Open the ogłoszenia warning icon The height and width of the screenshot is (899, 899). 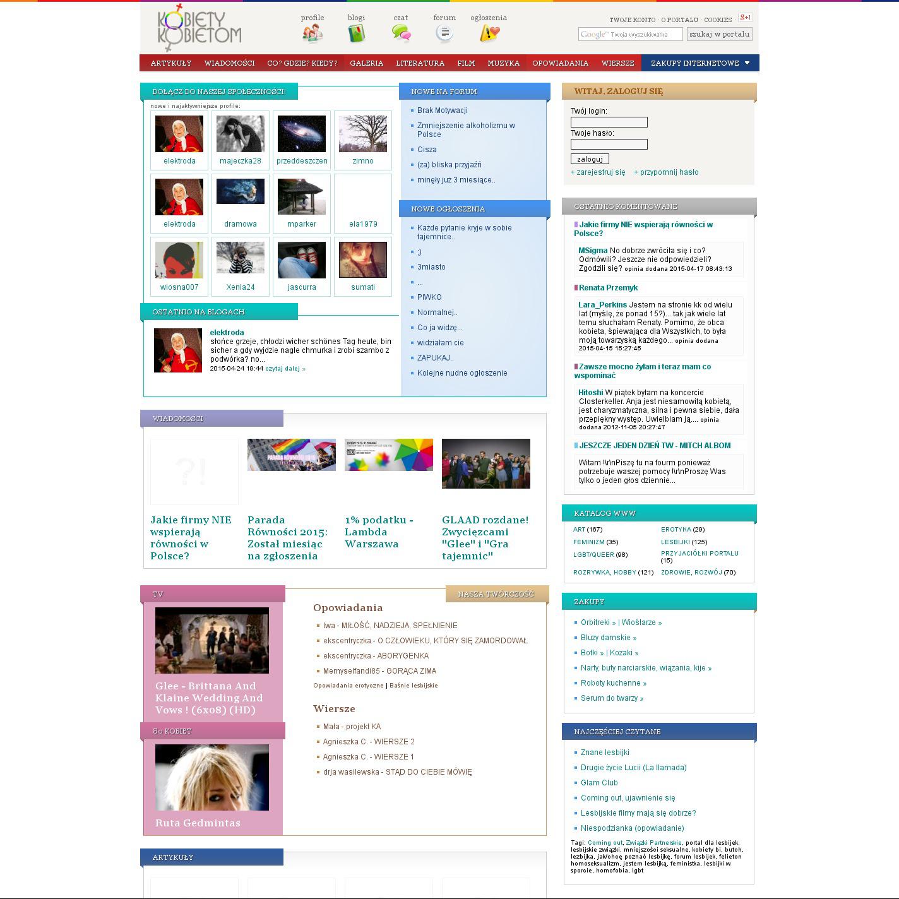(x=489, y=33)
